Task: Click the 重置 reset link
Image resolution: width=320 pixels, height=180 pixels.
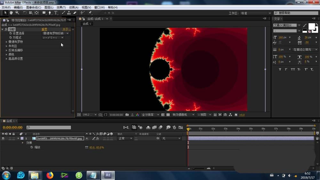Action: pyautogui.click(x=44, y=29)
